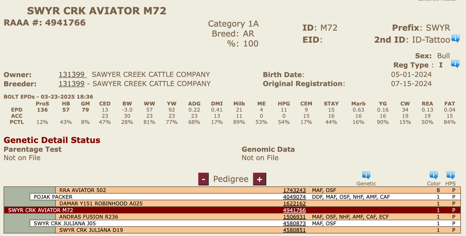Open the HPS column info icon
The image size is (466, 236).
[451, 175]
